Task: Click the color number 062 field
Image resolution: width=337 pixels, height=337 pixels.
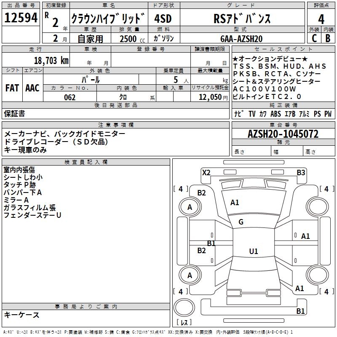Action: click(x=70, y=97)
